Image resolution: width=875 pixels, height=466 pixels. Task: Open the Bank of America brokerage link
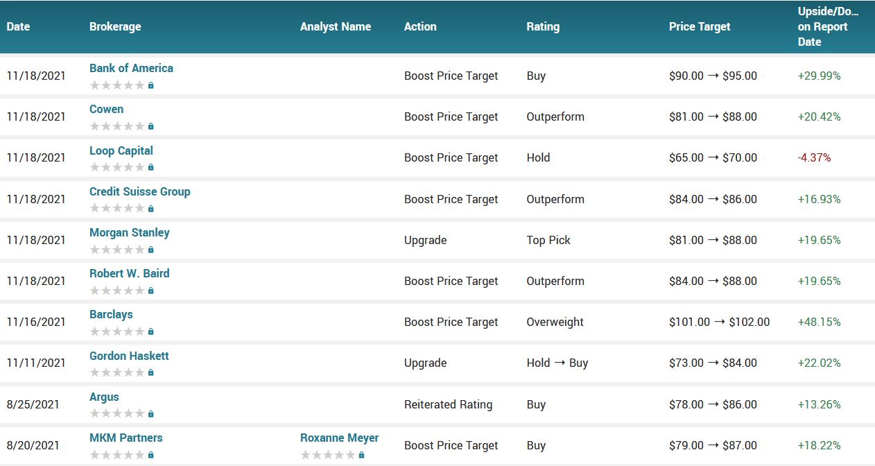click(x=131, y=68)
